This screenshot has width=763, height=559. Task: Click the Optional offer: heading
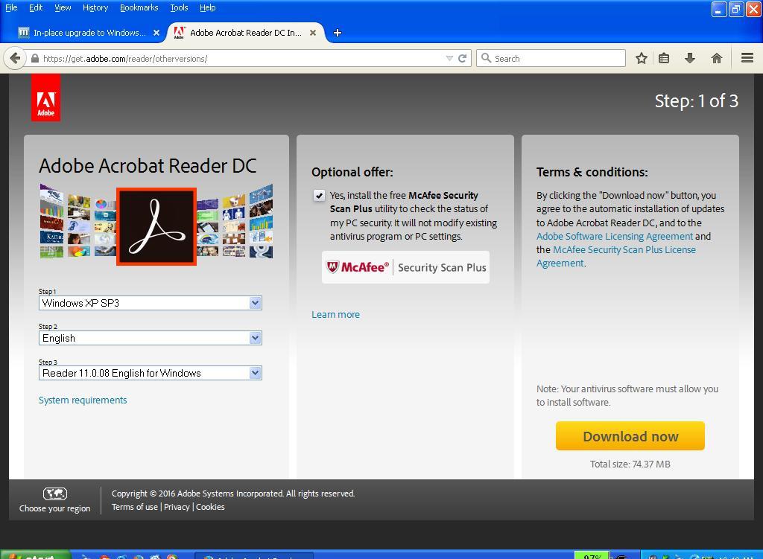coord(352,172)
